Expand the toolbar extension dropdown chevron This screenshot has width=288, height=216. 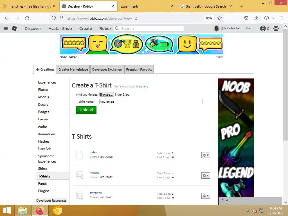tap(273, 18)
